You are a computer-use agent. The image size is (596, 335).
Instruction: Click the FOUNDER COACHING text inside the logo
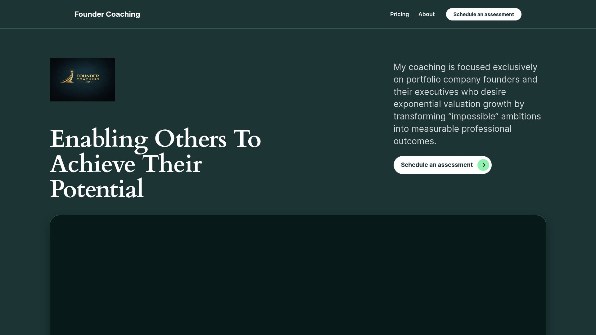pos(88,77)
